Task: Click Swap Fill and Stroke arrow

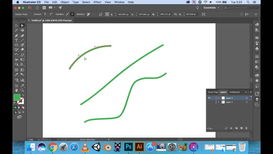Action: click(x=23, y=95)
